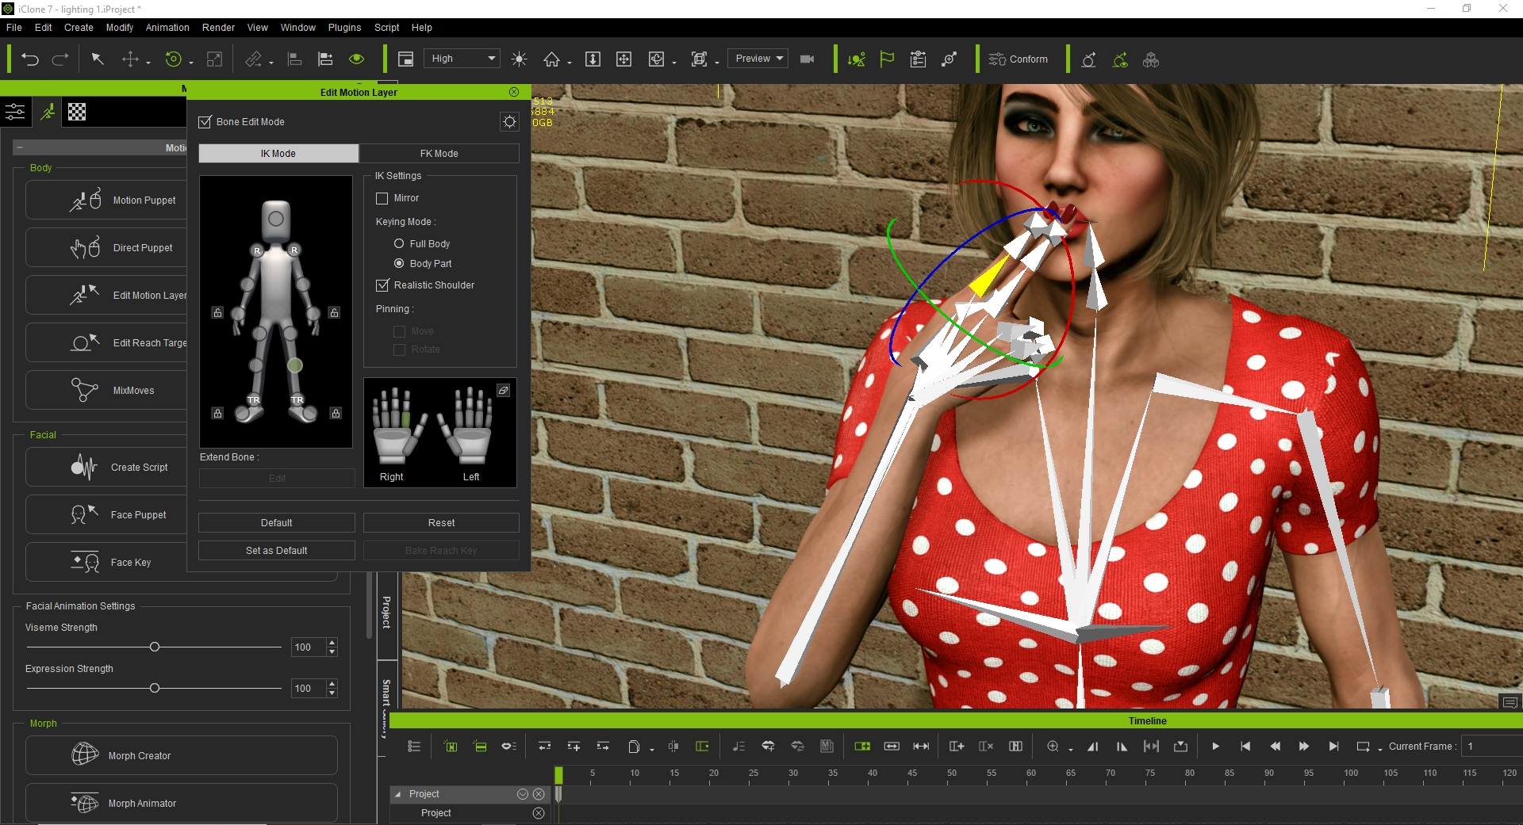Open Morph Creator

(182, 755)
